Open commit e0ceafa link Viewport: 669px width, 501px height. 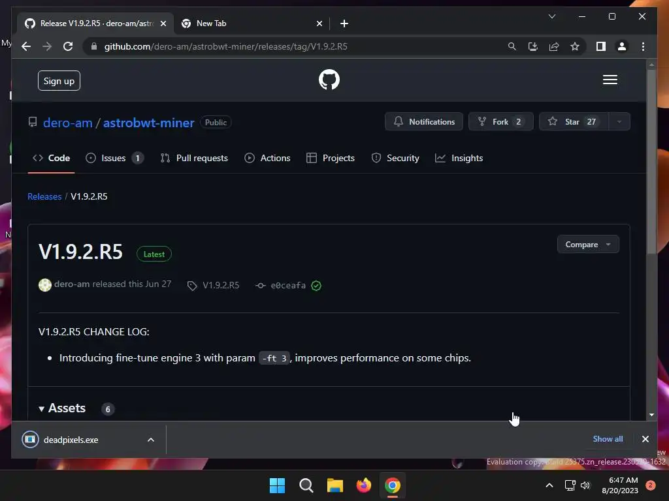click(x=281, y=286)
